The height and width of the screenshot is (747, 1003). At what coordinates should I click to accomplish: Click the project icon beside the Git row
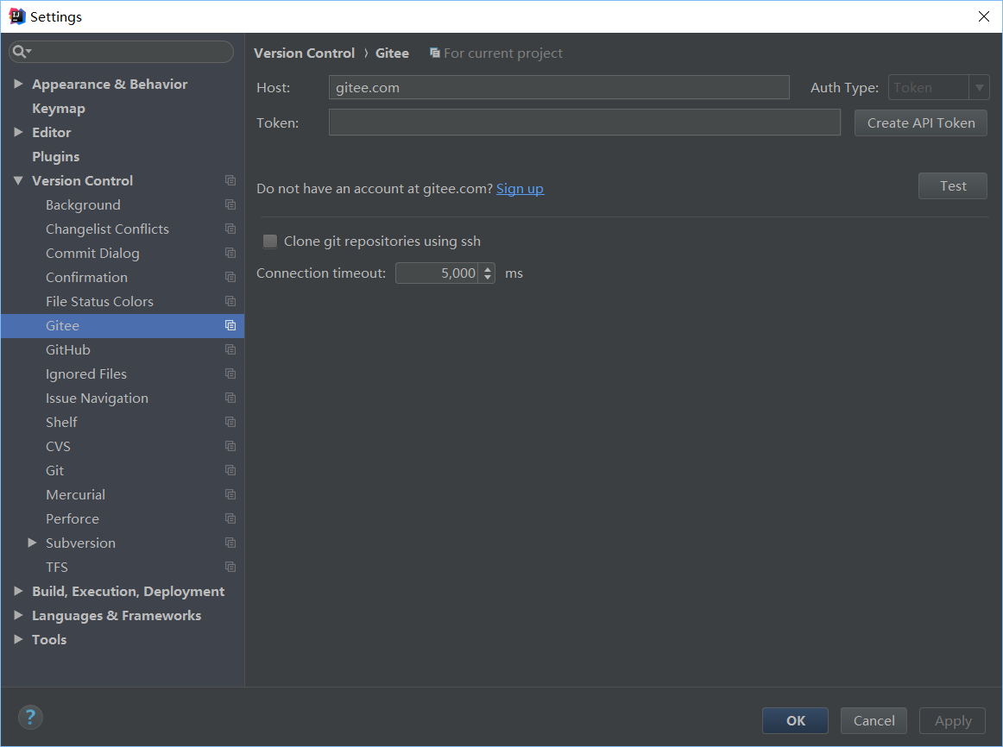[230, 470]
